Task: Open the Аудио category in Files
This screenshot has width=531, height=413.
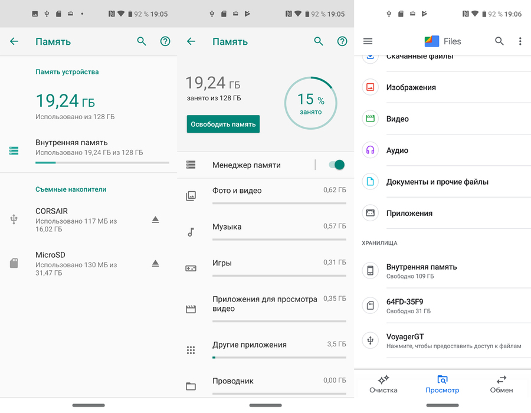Action: coord(442,150)
